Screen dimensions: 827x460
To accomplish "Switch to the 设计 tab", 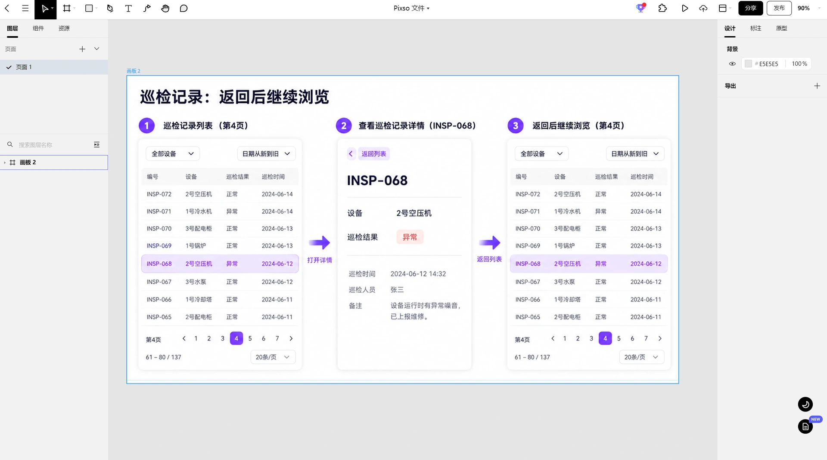I will [730, 28].
